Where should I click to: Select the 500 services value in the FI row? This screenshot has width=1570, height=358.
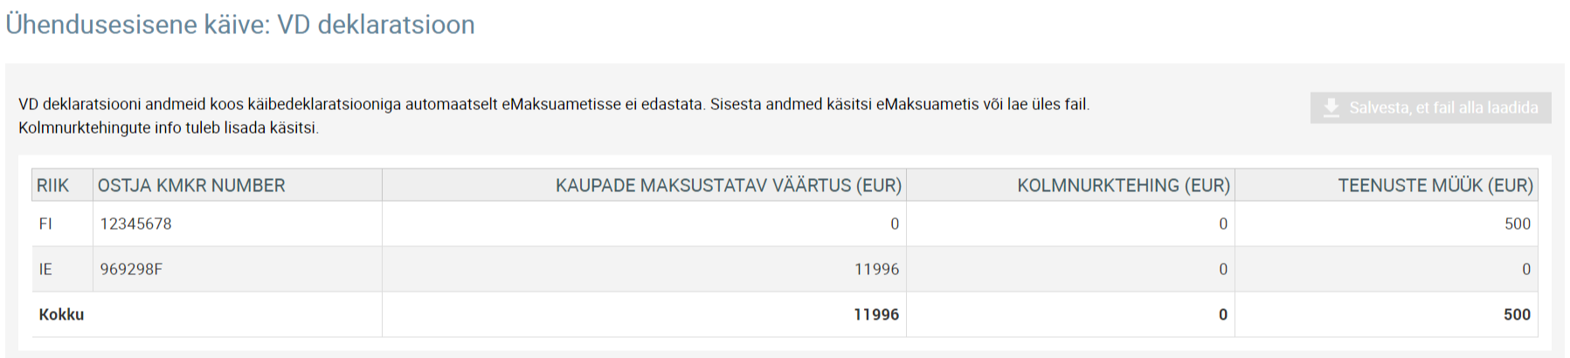[x=1518, y=224]
